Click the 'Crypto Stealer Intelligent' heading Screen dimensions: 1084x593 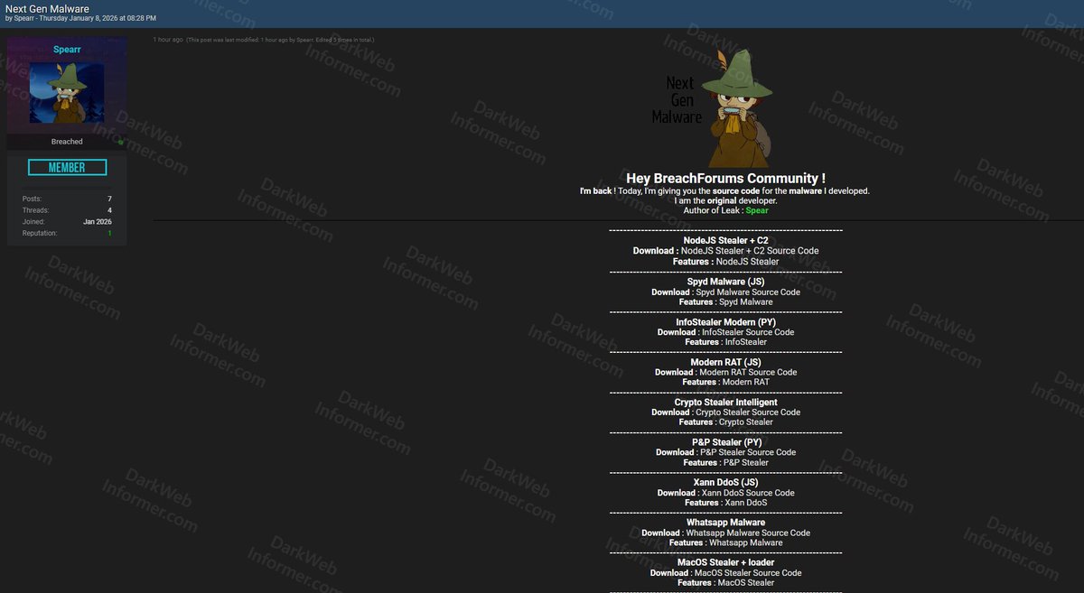point(725,403)
